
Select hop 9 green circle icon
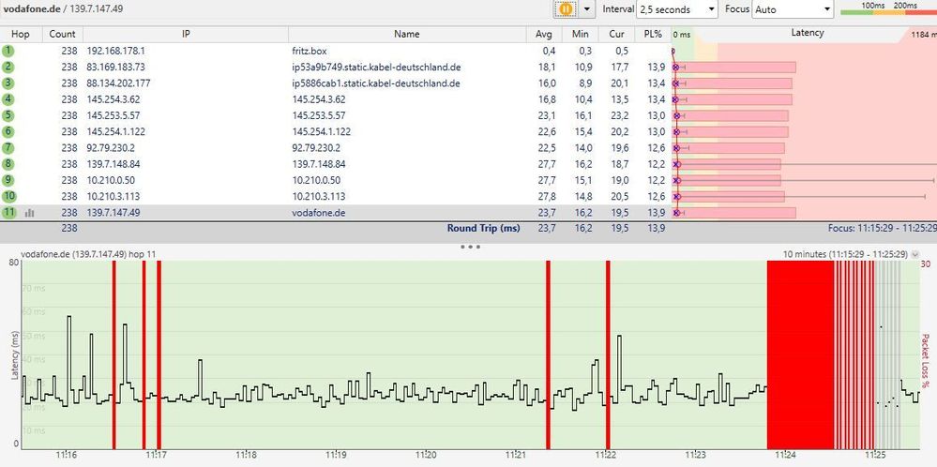pos(9,180)
